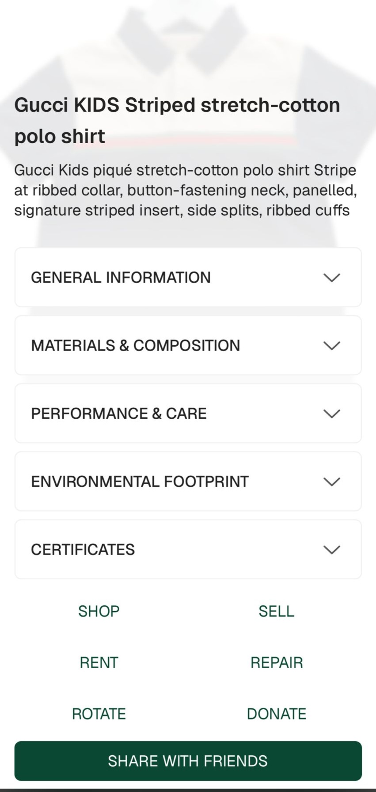Select the ROTATE option
This screenshot has width=376, height=792.
tap(99, 714)
